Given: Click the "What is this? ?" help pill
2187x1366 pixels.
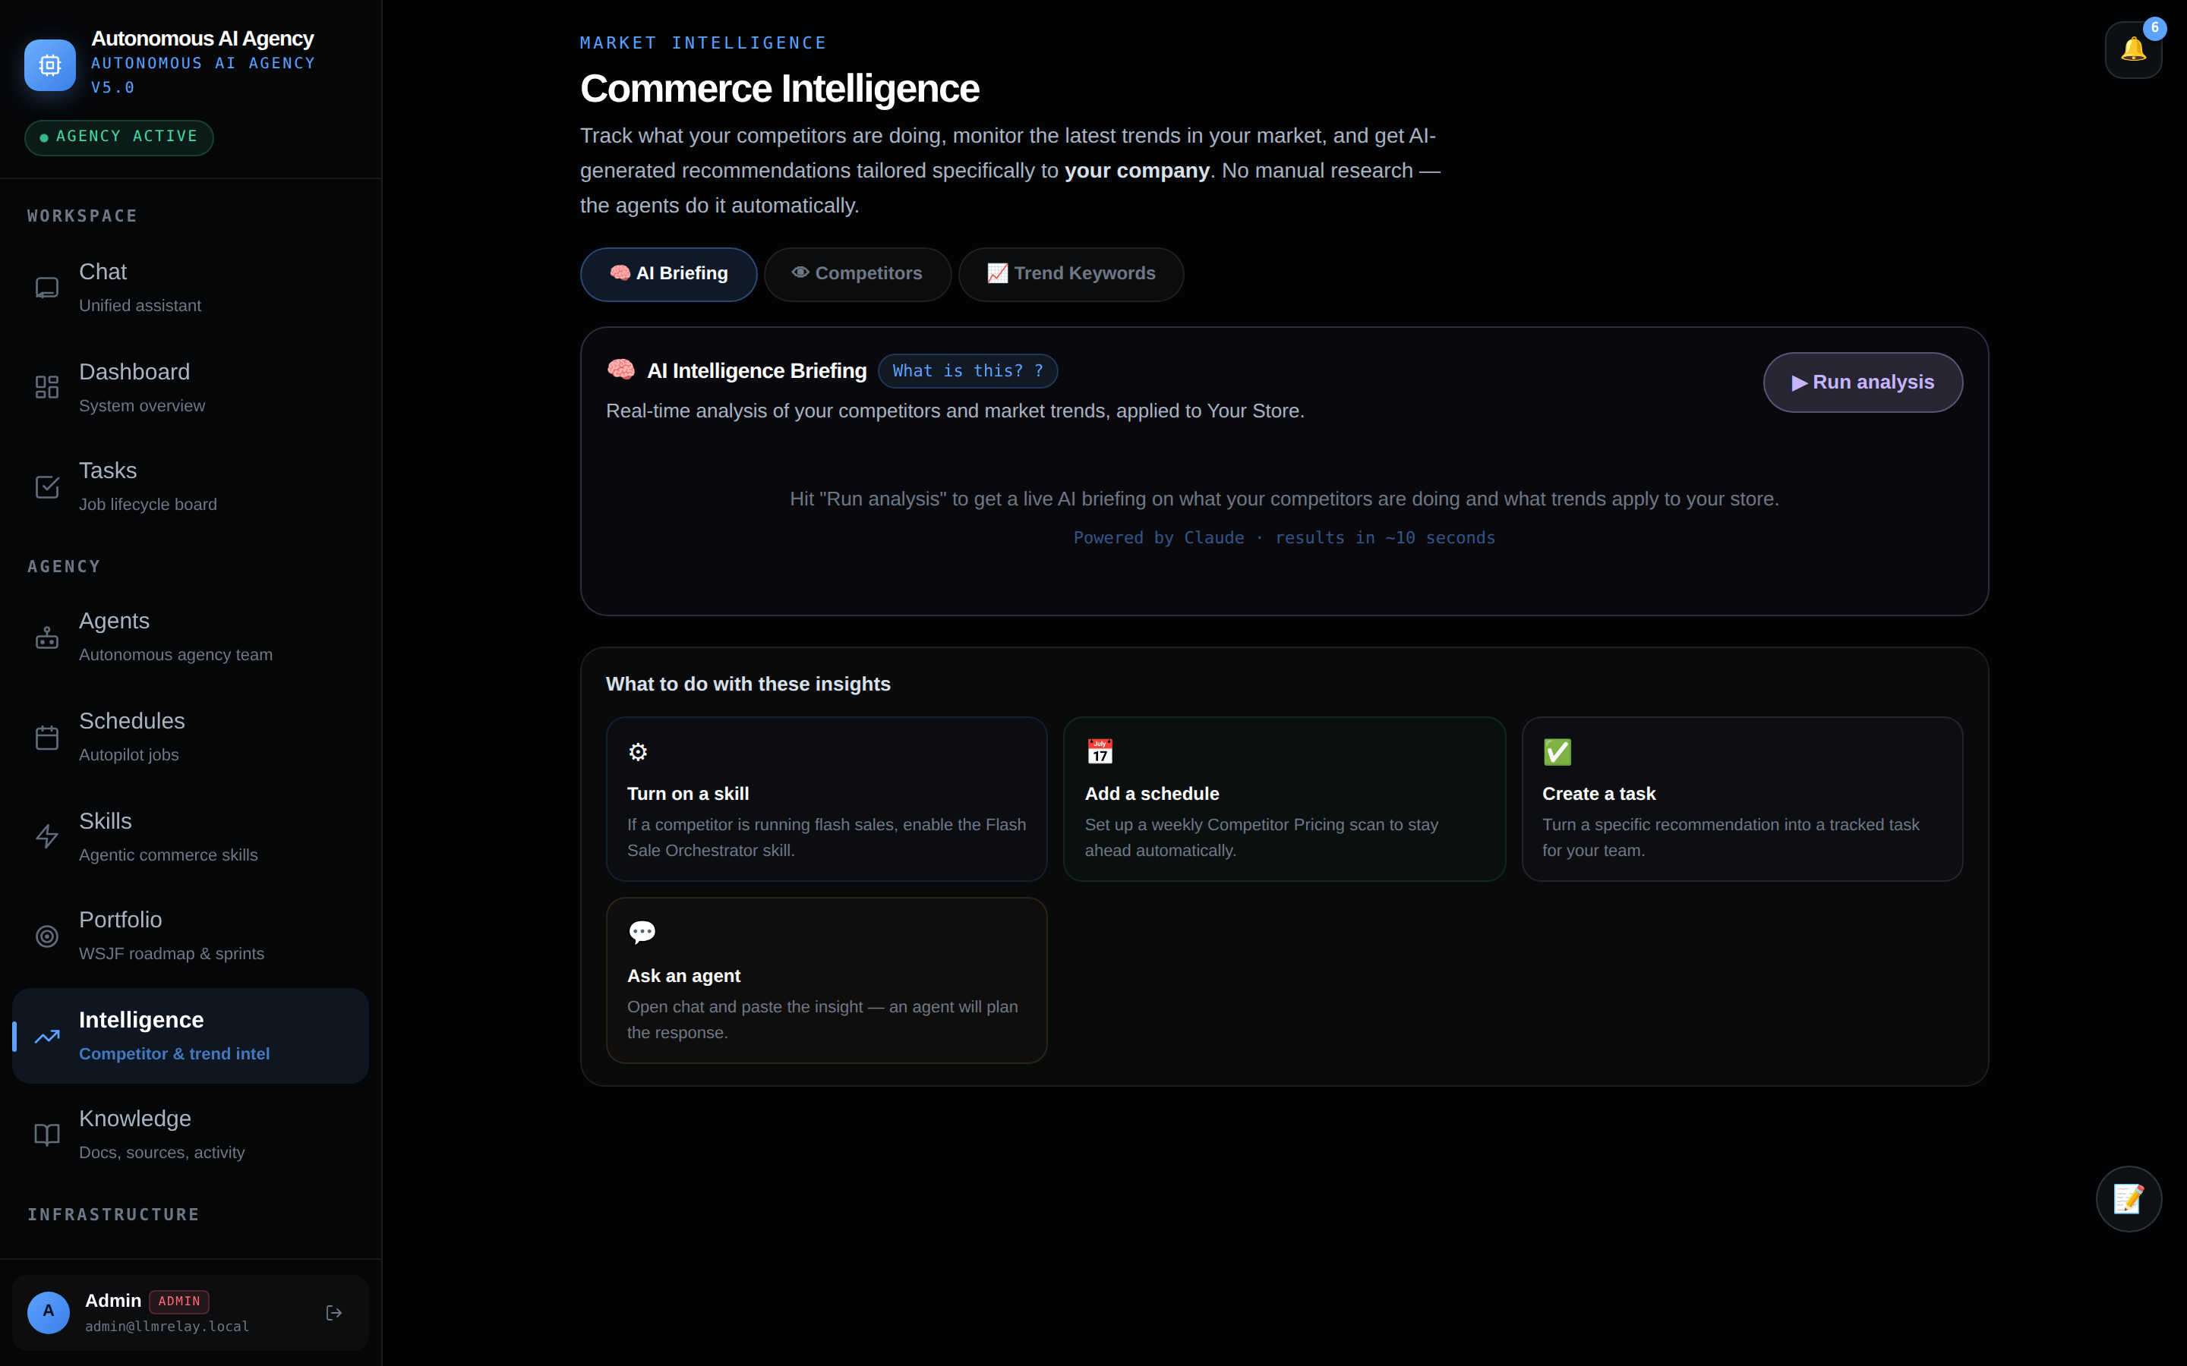Looking at the screenshot, I should (x=967, y=370).
